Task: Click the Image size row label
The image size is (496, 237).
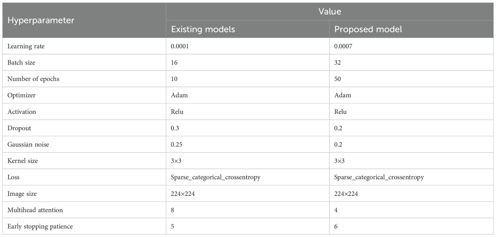Action: [22, 194]
